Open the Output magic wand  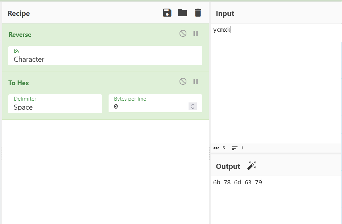pyautogui.click(x=252, y=166)
